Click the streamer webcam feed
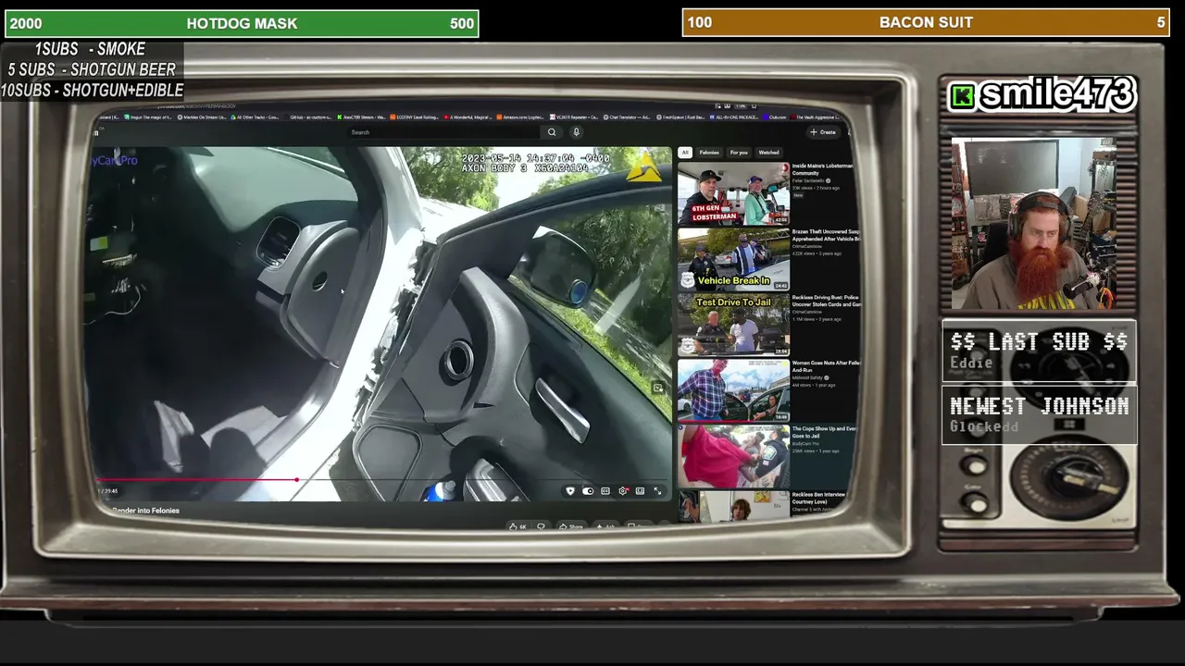This screenshot has height=666, width=1185. tap(1034, 223)
